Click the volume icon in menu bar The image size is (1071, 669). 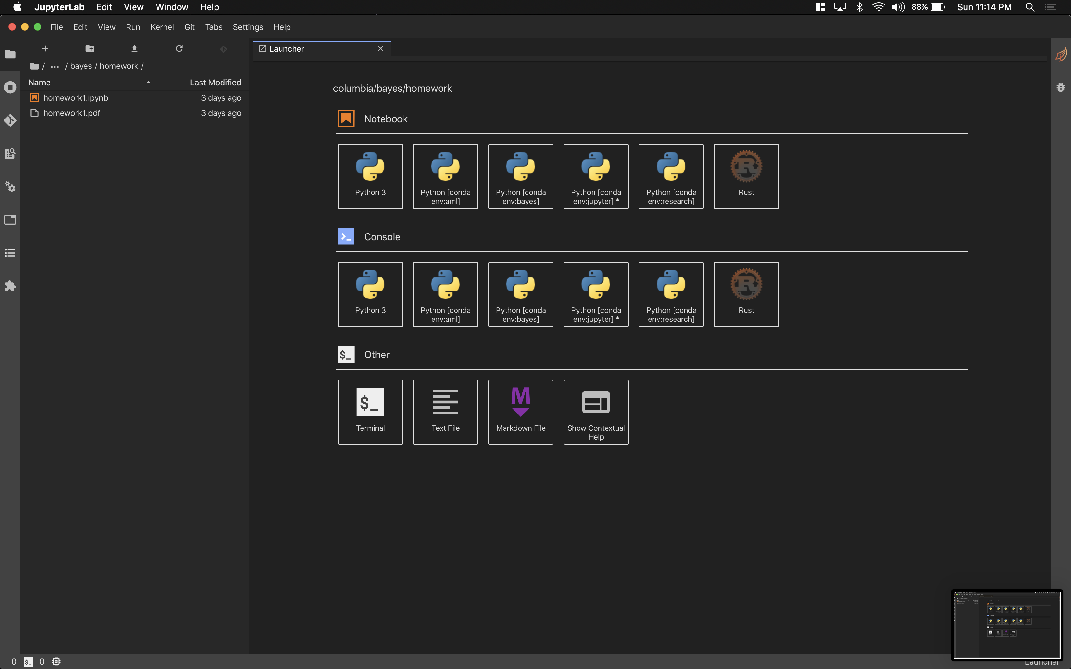898,7
